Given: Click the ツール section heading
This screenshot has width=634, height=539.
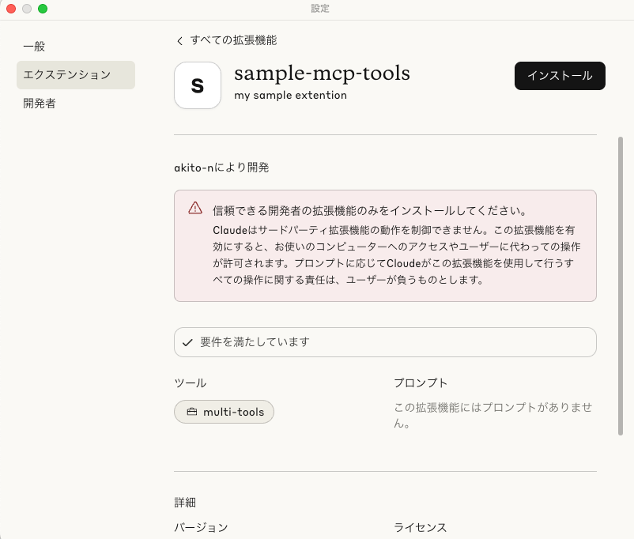Looking at the screenshot, I should coord(191,383).
